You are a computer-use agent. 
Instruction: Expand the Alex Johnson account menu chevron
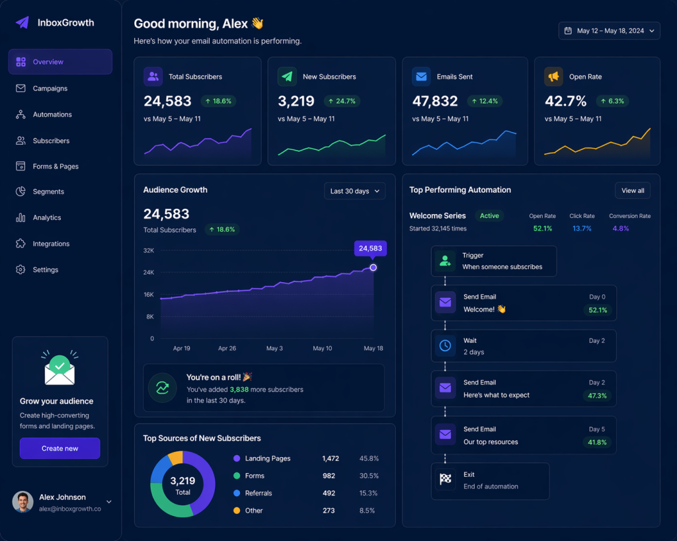click(x=109, y=502)
